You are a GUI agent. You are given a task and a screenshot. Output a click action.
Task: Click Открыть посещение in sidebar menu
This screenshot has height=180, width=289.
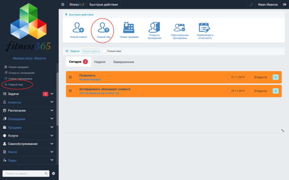[21, 73]
